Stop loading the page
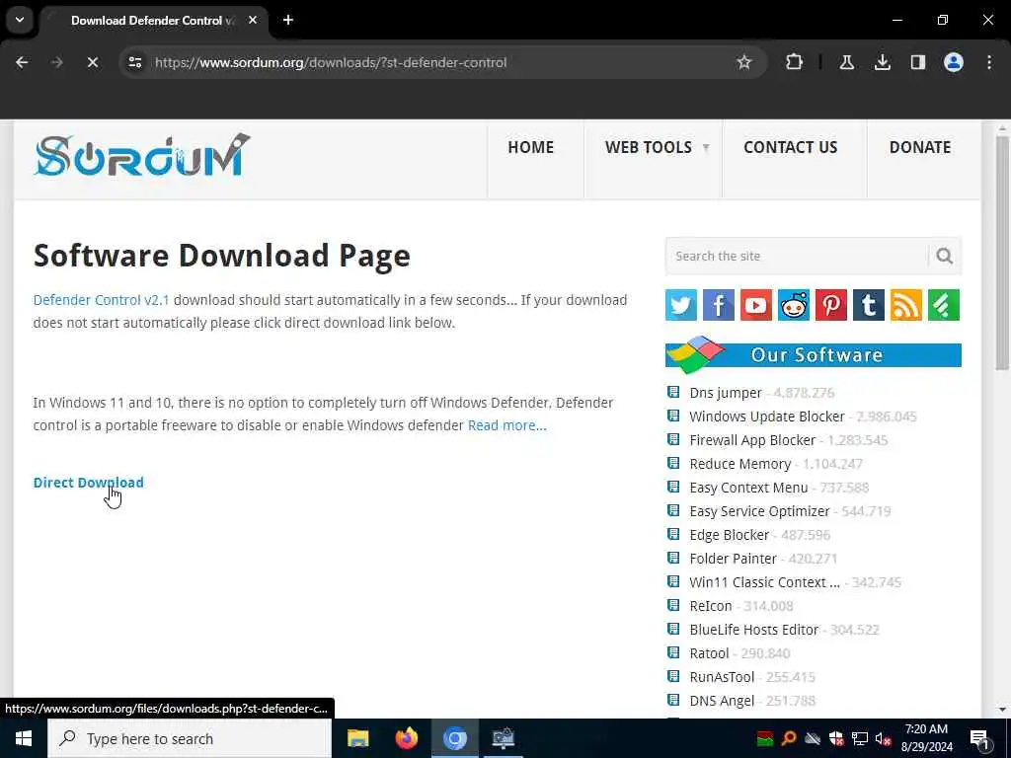This screenshot has height=758, width=1011. point(92,62)
